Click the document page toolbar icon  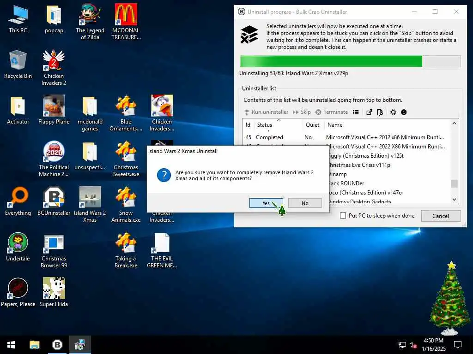[x=380, y=112]
